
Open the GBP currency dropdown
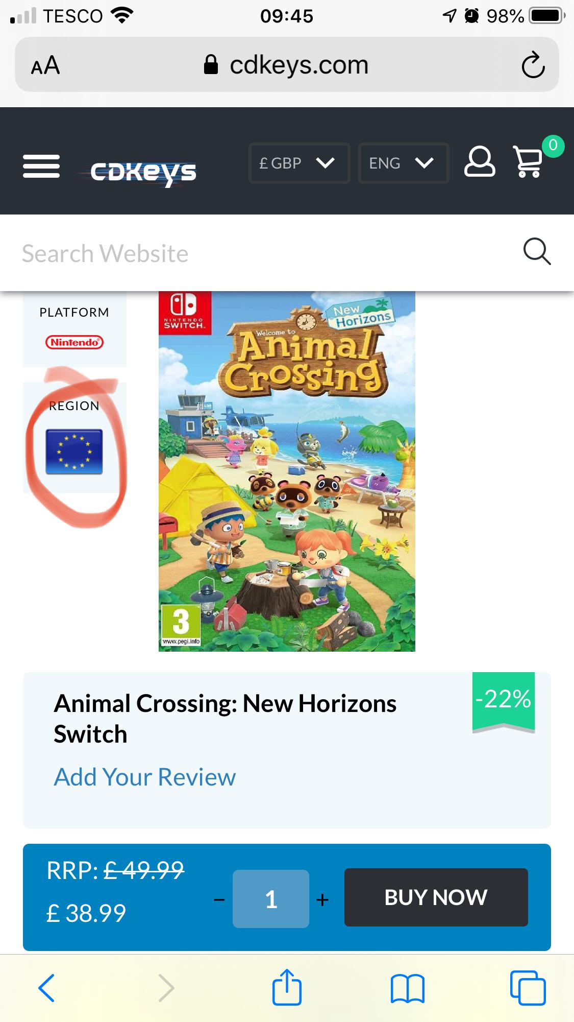tap(299, 163)
